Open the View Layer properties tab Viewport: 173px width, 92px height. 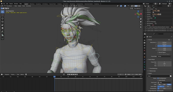(x=145, y=45)
